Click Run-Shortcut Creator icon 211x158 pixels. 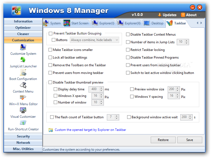23,123
